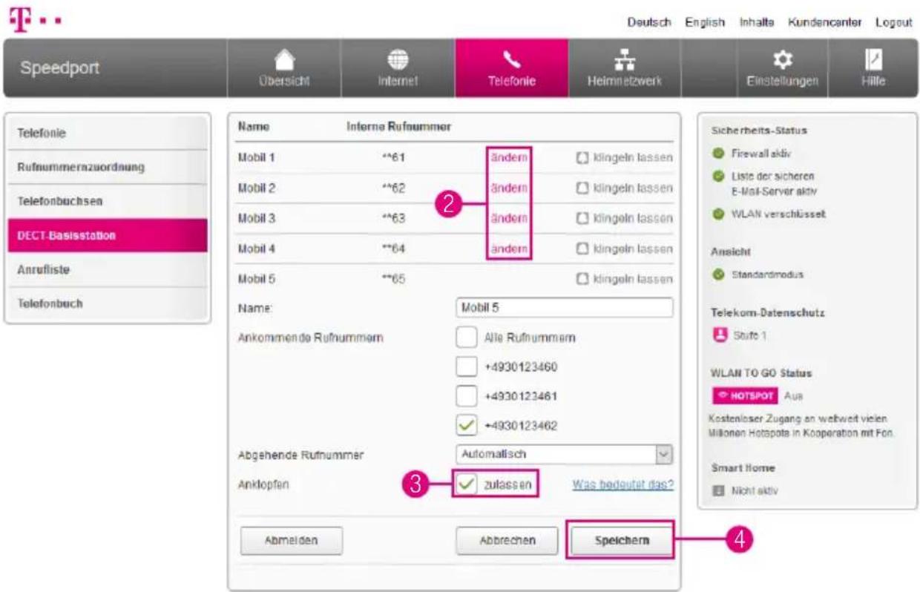Click the Smart Home Nicht aktiv icon

[717, 490]
